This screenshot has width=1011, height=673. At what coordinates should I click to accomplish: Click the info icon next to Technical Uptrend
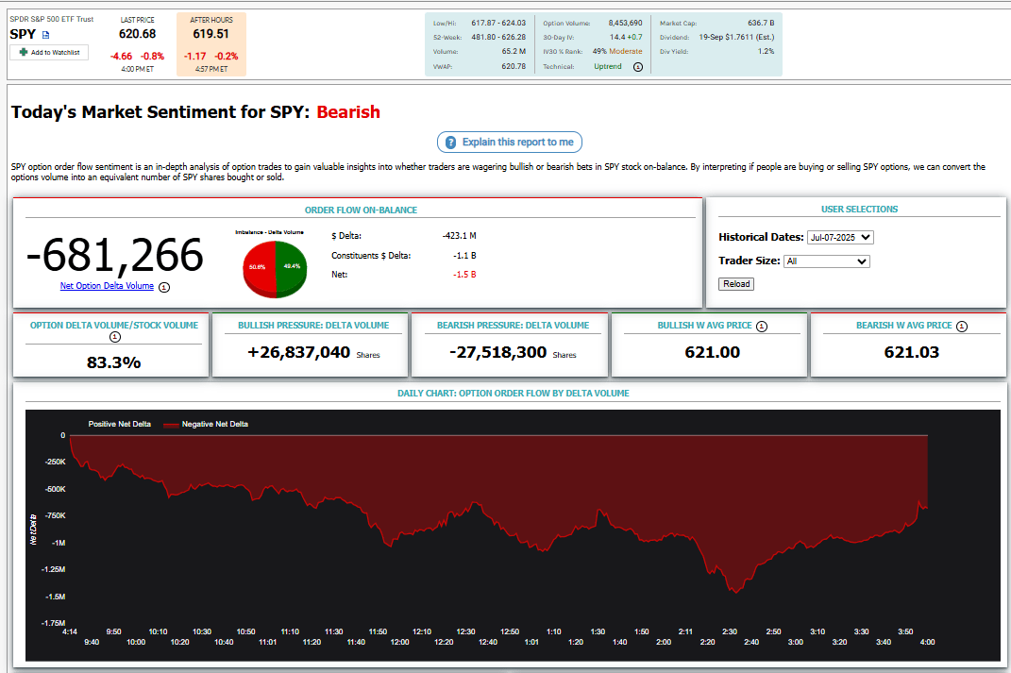pyautogui.click(x=638, y=67)
